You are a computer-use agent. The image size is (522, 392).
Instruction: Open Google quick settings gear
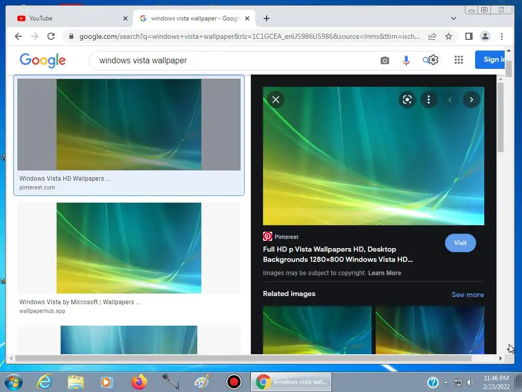[x=433, y=60]
